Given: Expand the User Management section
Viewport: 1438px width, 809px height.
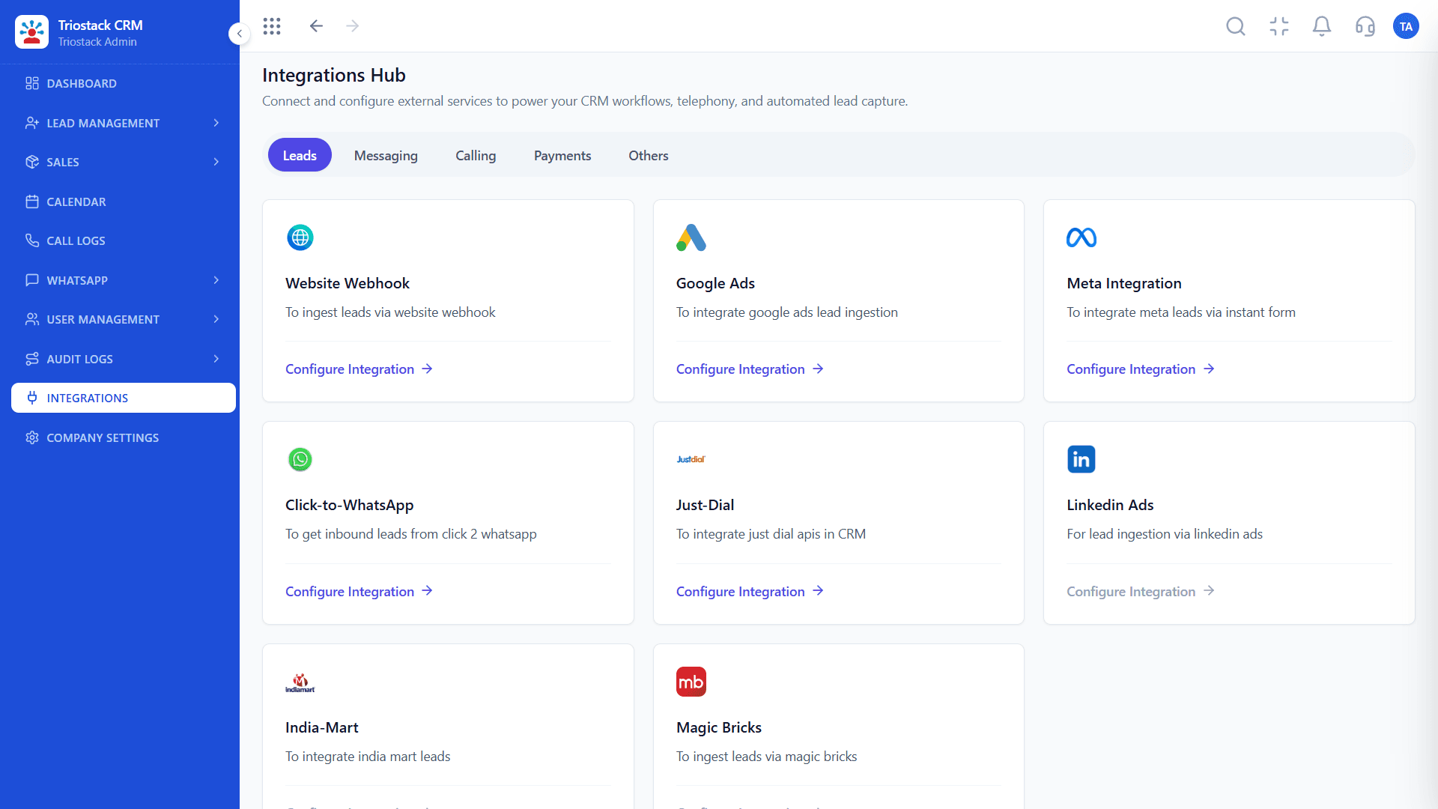Looking at the screenshot, I should point(124,319).
